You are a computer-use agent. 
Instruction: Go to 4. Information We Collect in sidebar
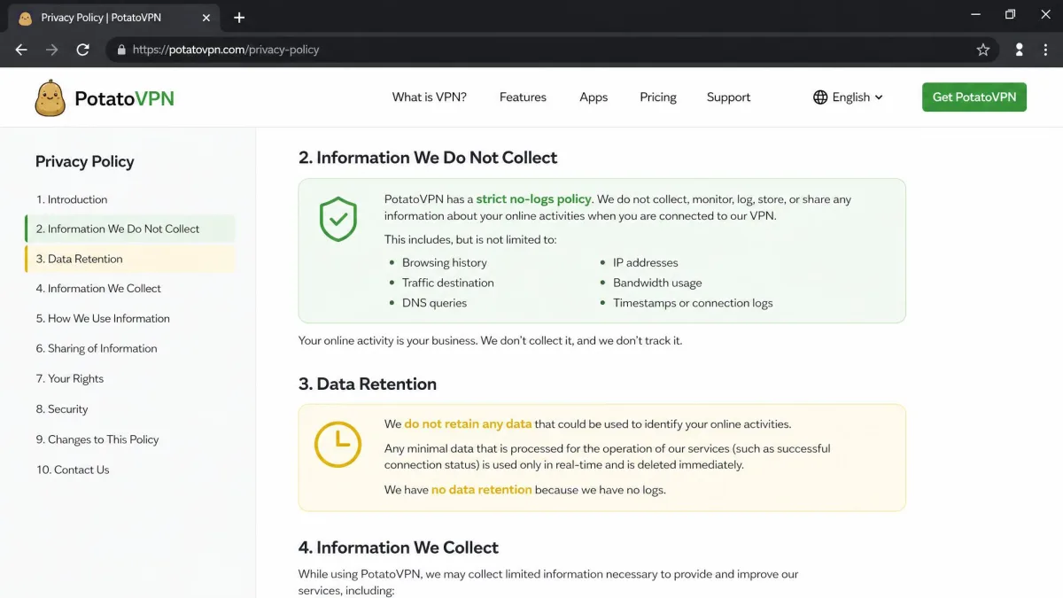point(98,288)
